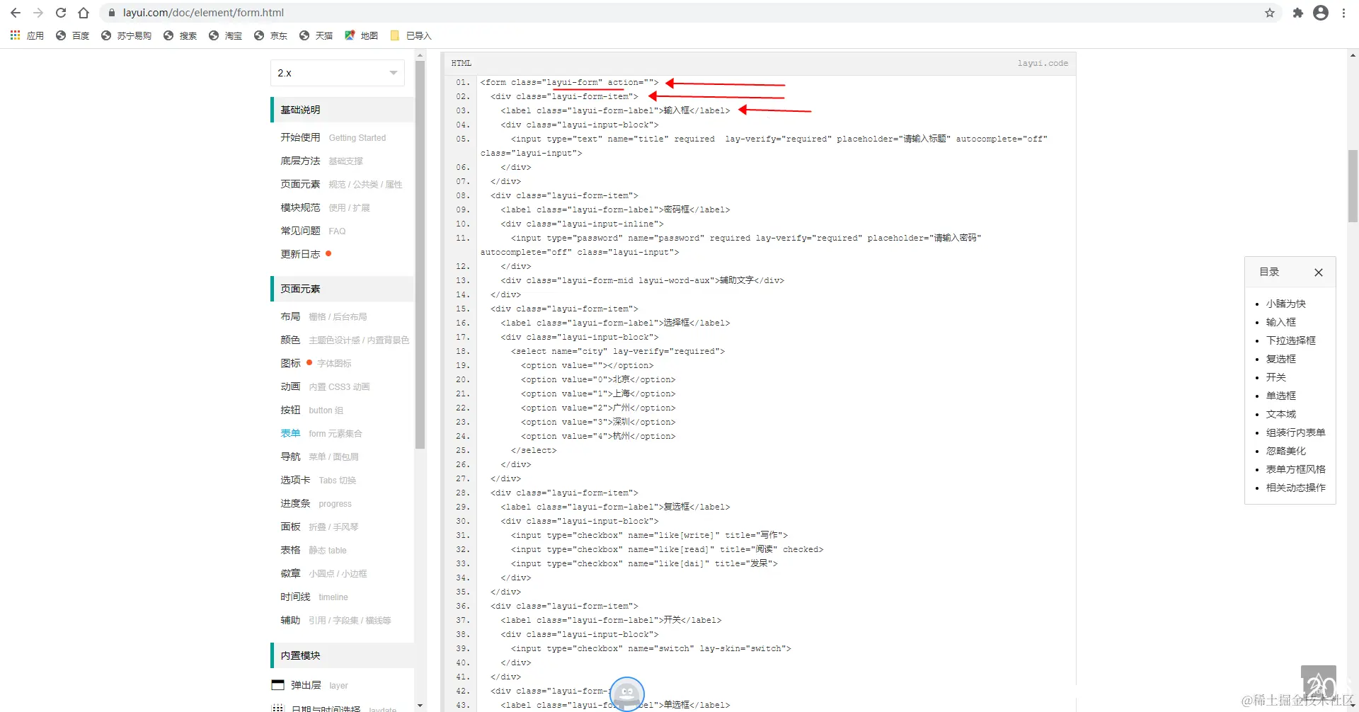Open the 搜索 bookmark
Viewport: 1359px width, 712px height.
click(x=180, y=35)
